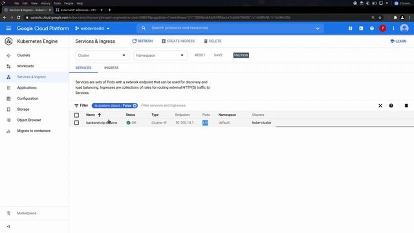414x233 pixels.
Task: Activate Cloud Shell icon
Action: point(361,28)
